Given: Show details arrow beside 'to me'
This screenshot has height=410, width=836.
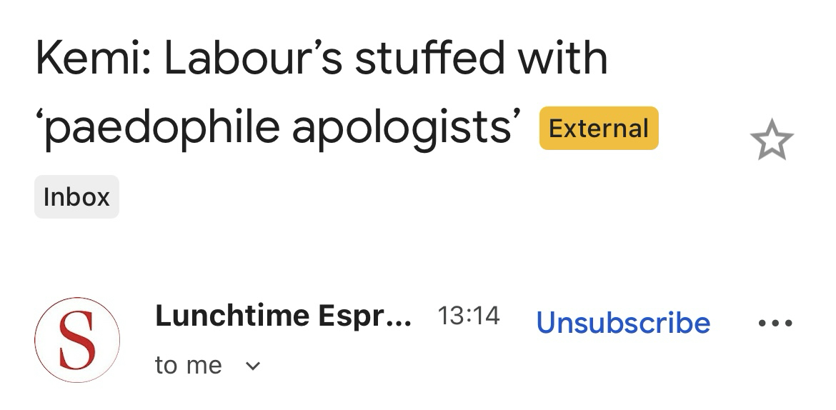Looking at the screenshot, I should [x=252, y=366].
